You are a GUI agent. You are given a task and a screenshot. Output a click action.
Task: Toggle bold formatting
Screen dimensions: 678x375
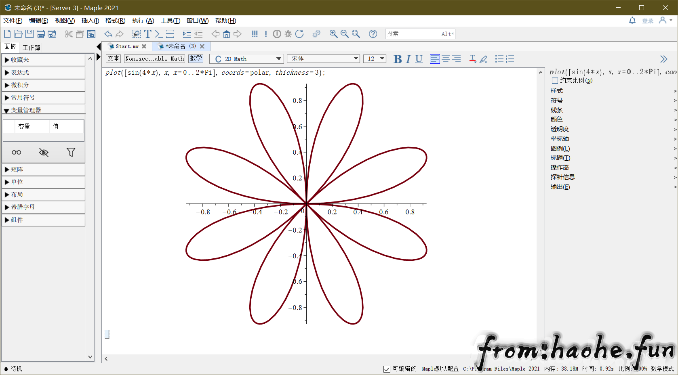click(398, 59)
